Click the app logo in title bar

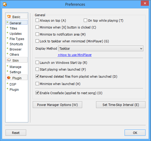tap(5, 4)
